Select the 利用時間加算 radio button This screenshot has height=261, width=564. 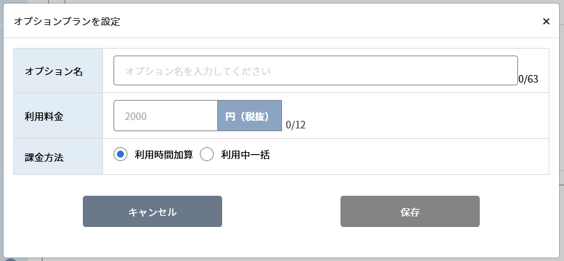pyautogui.click(x=120, y=155)
